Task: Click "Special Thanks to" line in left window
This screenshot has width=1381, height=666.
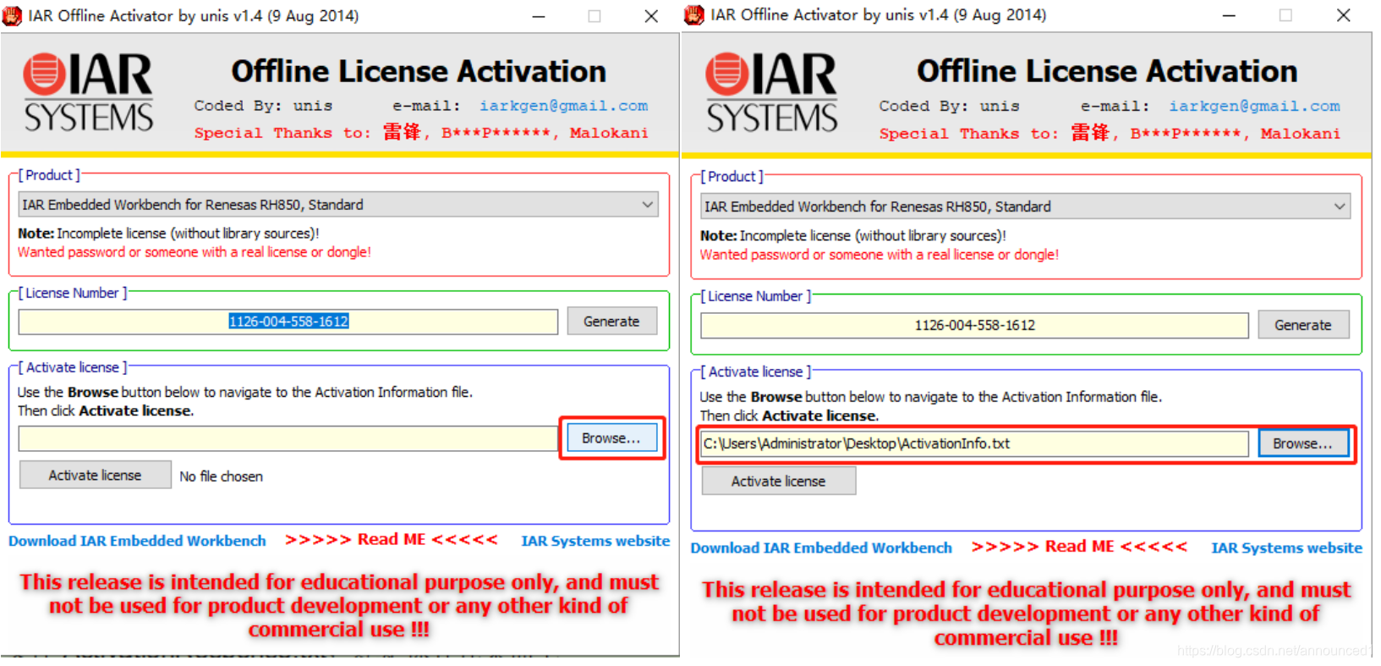Action: tap(421, 132)
